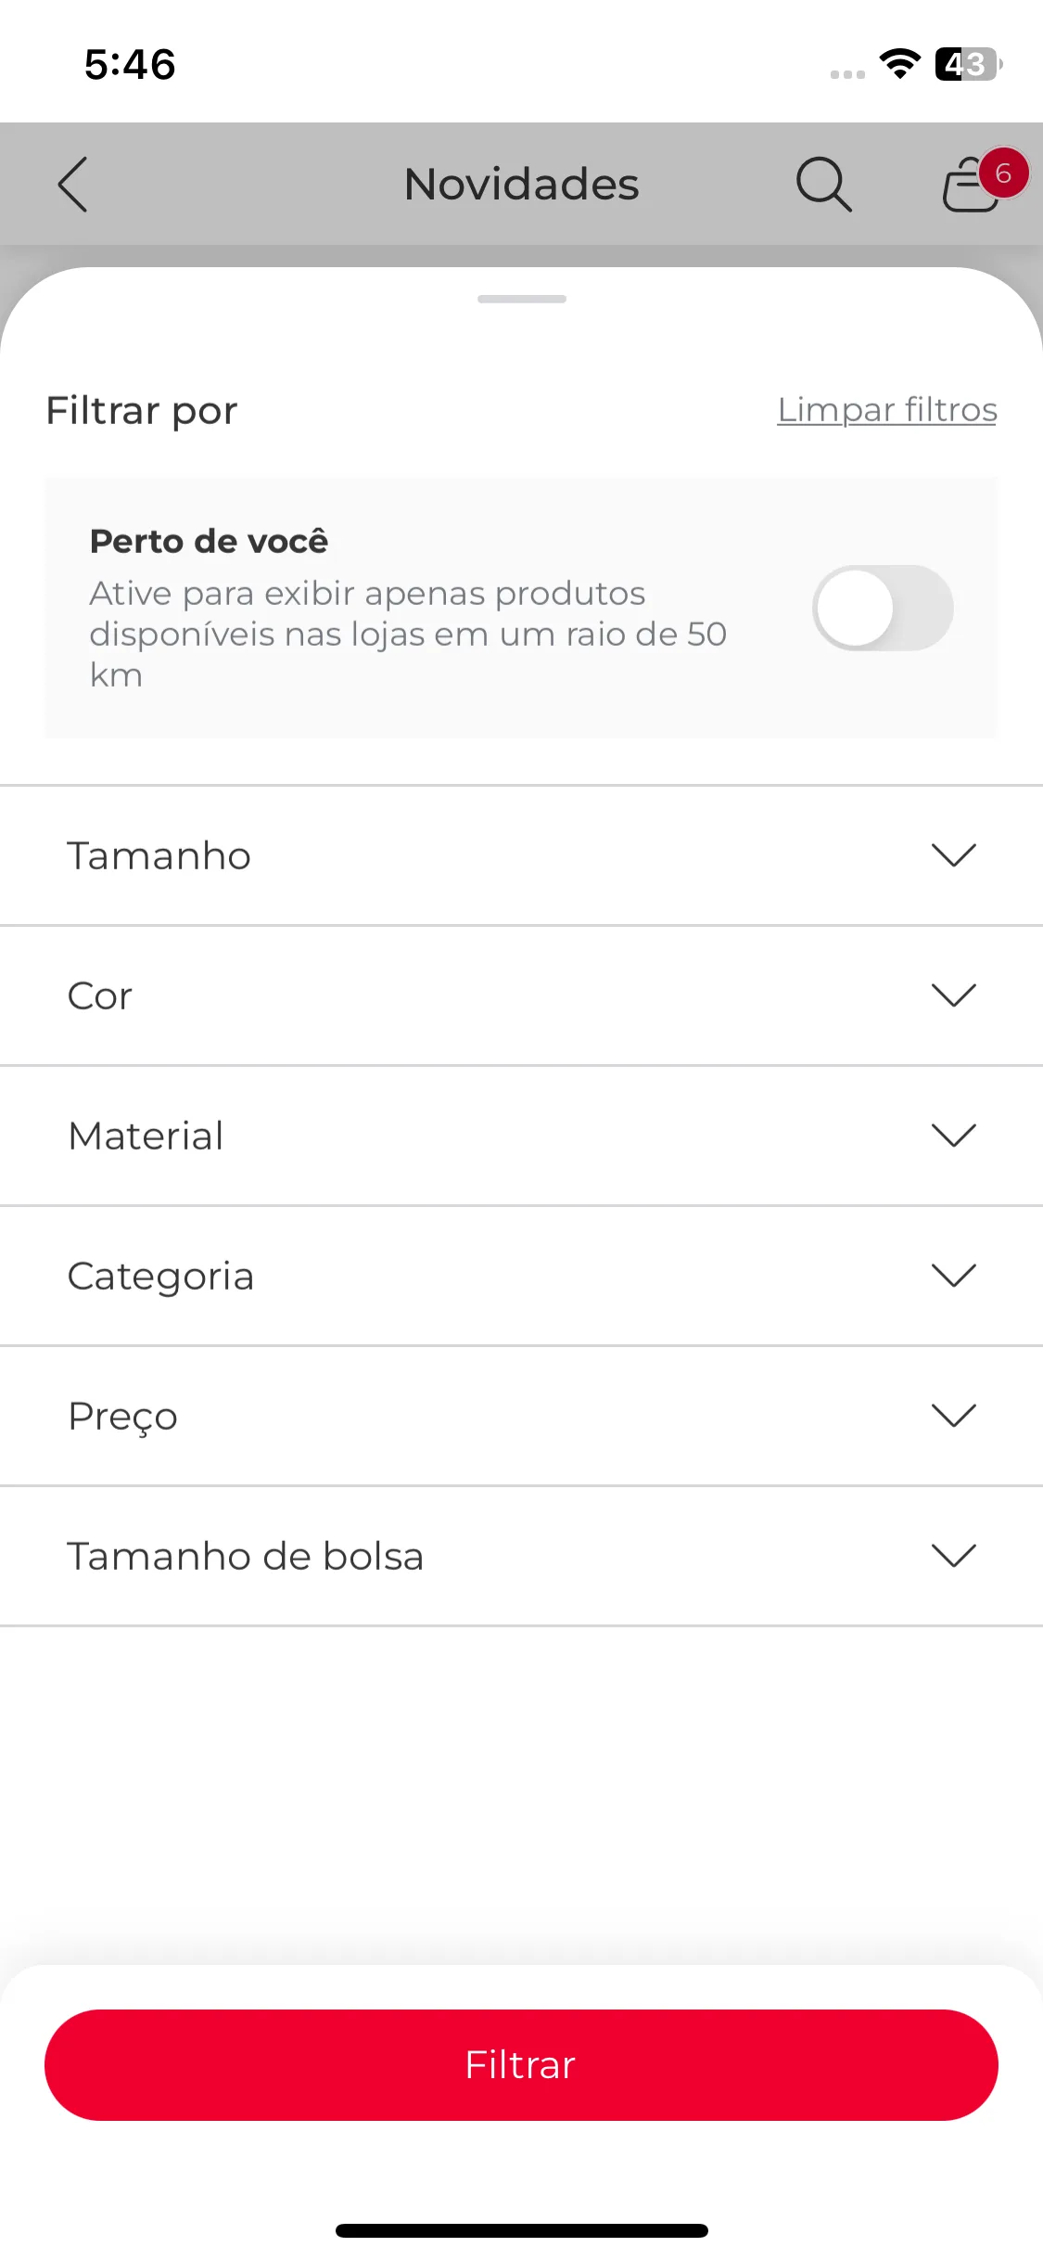Image resolution: width=1043 pixels, height=2260 pixels.
Task: Tap the red Filtrar button
Action: (x=521, y=2065)
